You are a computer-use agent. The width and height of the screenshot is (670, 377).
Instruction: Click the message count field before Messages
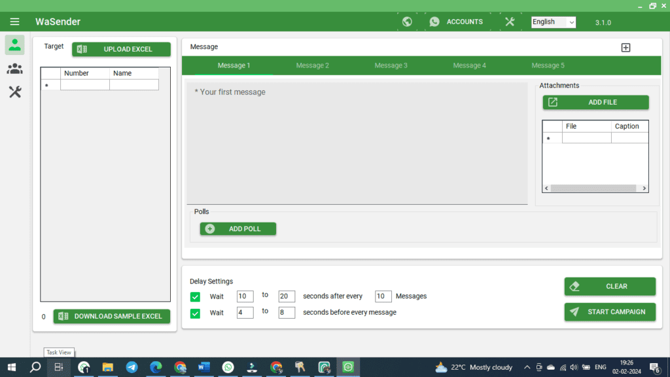point(383,296)
